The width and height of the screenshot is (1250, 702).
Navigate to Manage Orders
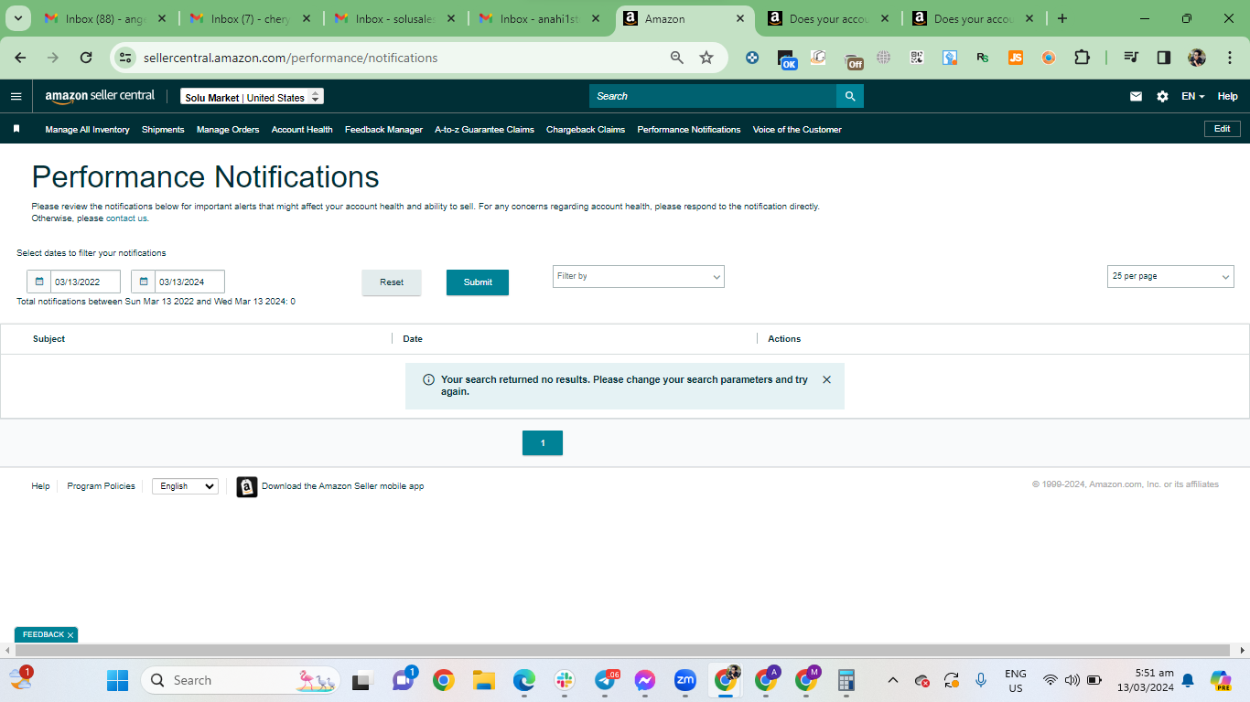(x=228, y=130)
